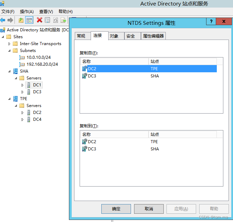Click the DC2 server icon under TPE
The image size is (233, 222).
pos(29,113)
